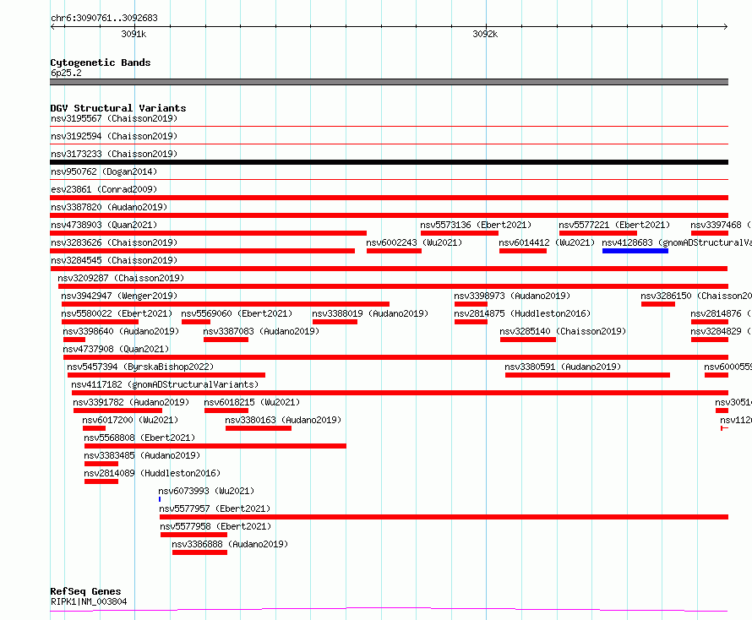Click nsv5577221 (Ebert2021) label
The image size is (752, 620).
(x=614, y=225)
